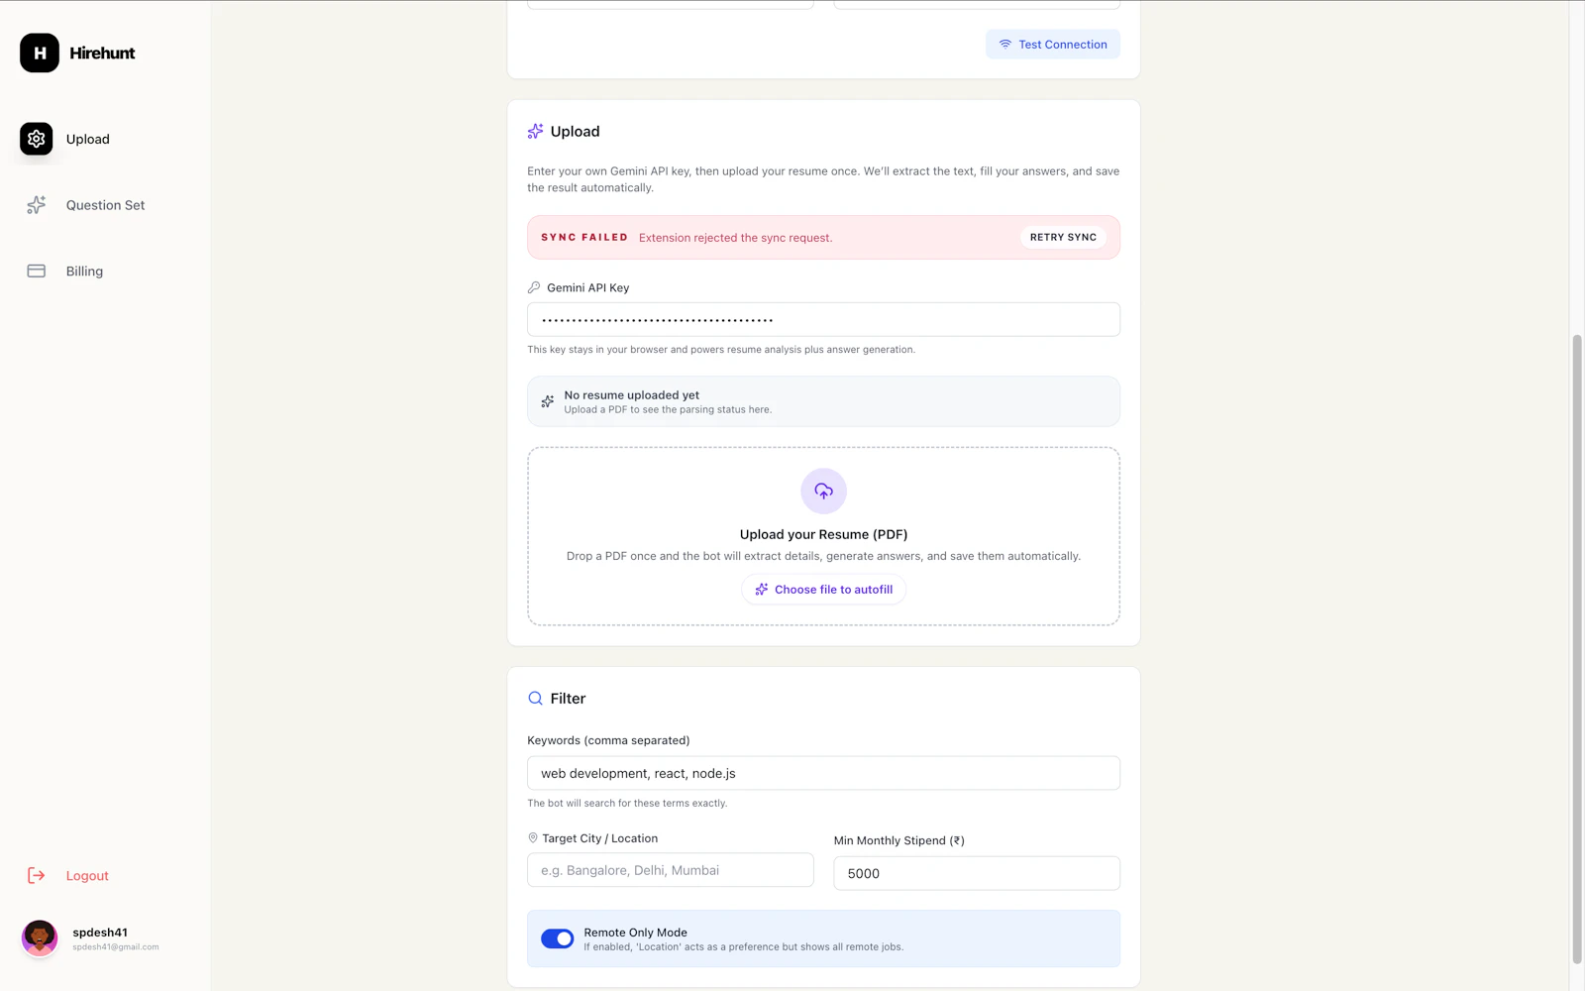Open the Question Set menu item

pos(105,205)
